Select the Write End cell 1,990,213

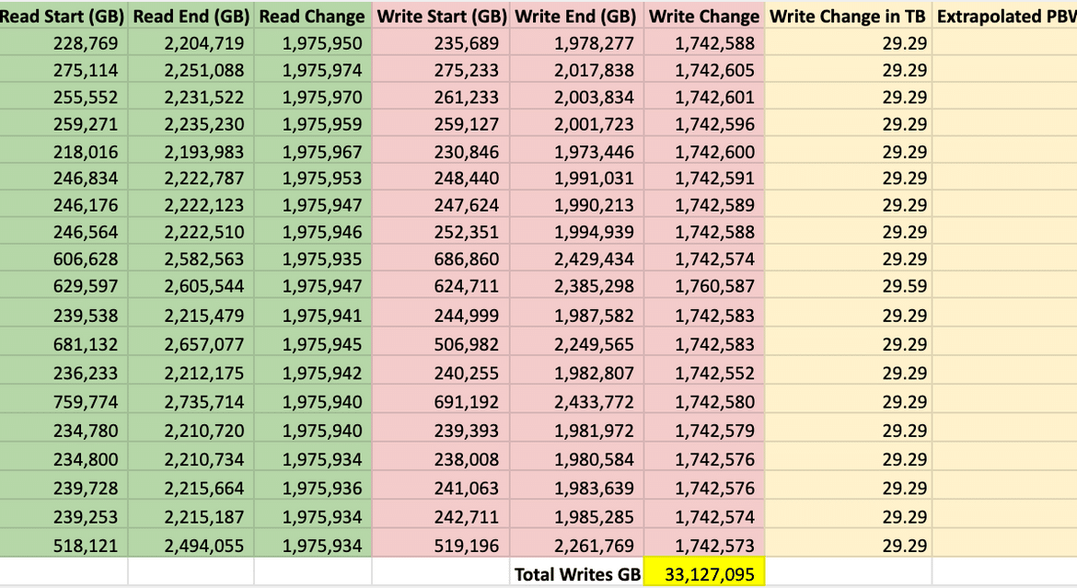point(577,204)
